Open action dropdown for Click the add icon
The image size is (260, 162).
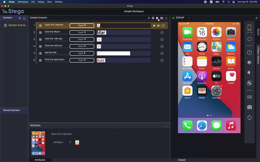click(82, 46)
